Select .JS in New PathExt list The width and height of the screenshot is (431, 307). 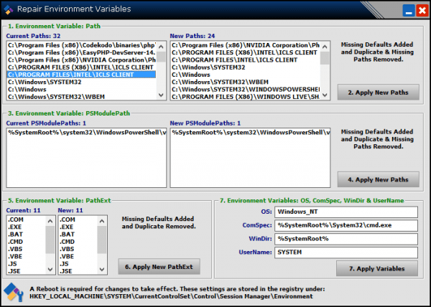tap(78, 264)
